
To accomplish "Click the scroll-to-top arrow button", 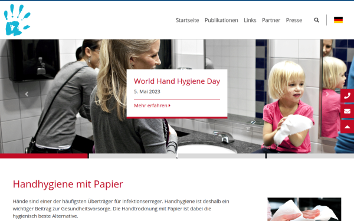I will pos(348,127).
